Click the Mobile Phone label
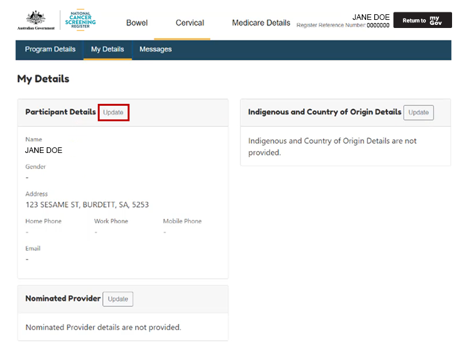 [x=182, y=221]
